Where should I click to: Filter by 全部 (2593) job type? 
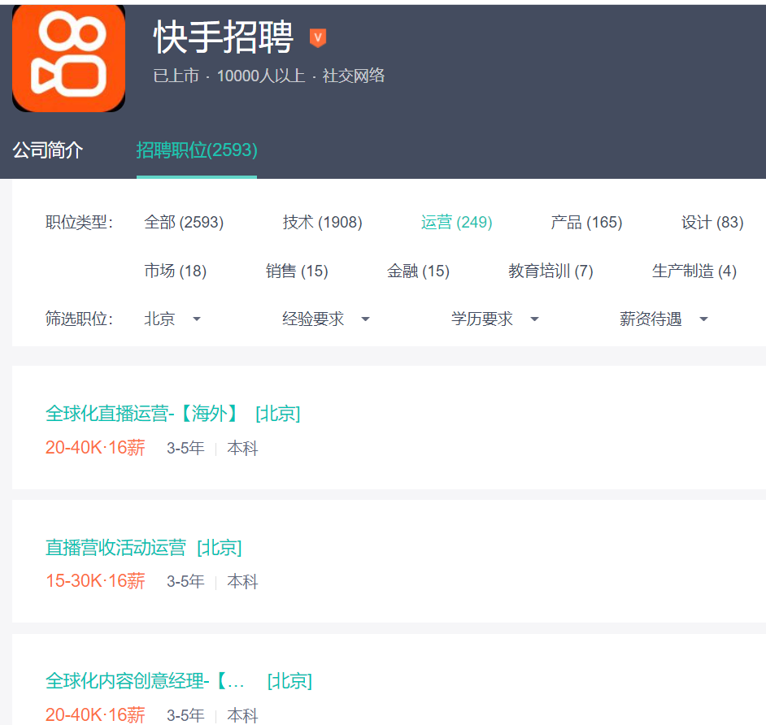click(184, 222)
